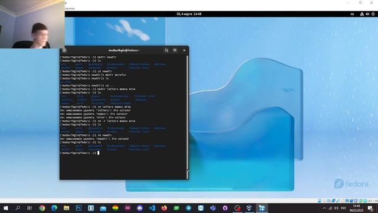Maximize the VirtualBox window
Image resolution: width=378 pixels, height=213 pixels.
tap(360, 2)
